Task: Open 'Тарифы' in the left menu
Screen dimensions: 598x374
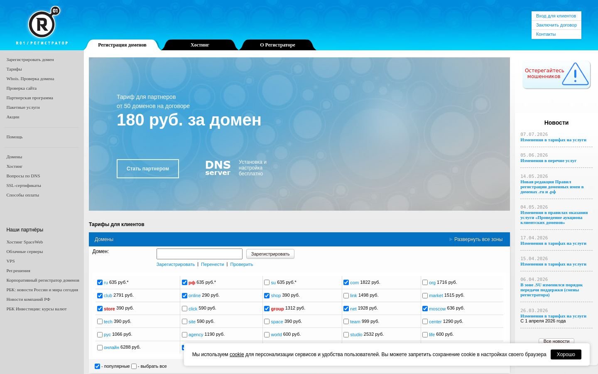Action: (14, 69)
